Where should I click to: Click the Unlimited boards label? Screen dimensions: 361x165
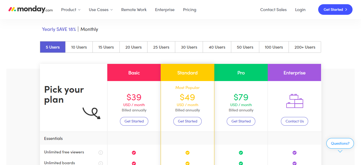pos(59,163)
